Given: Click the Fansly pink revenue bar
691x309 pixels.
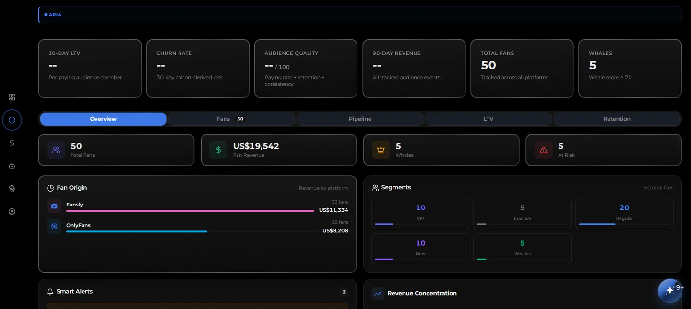Looking at the screenshot, I should 190,211.
